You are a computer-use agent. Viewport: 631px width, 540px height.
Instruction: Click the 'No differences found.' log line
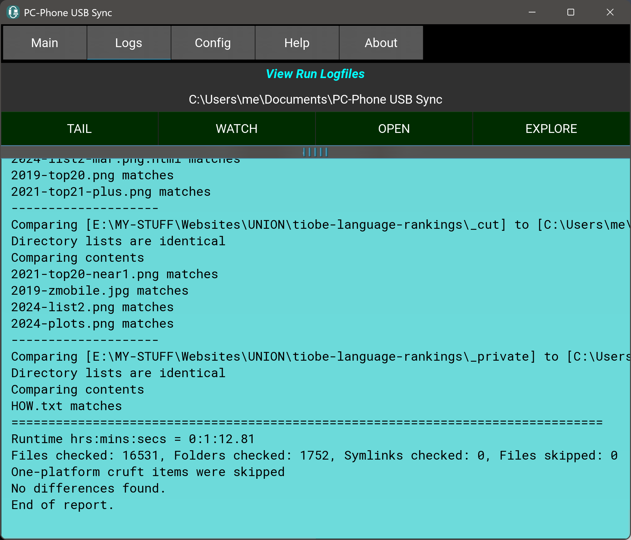tap(88, 489)
